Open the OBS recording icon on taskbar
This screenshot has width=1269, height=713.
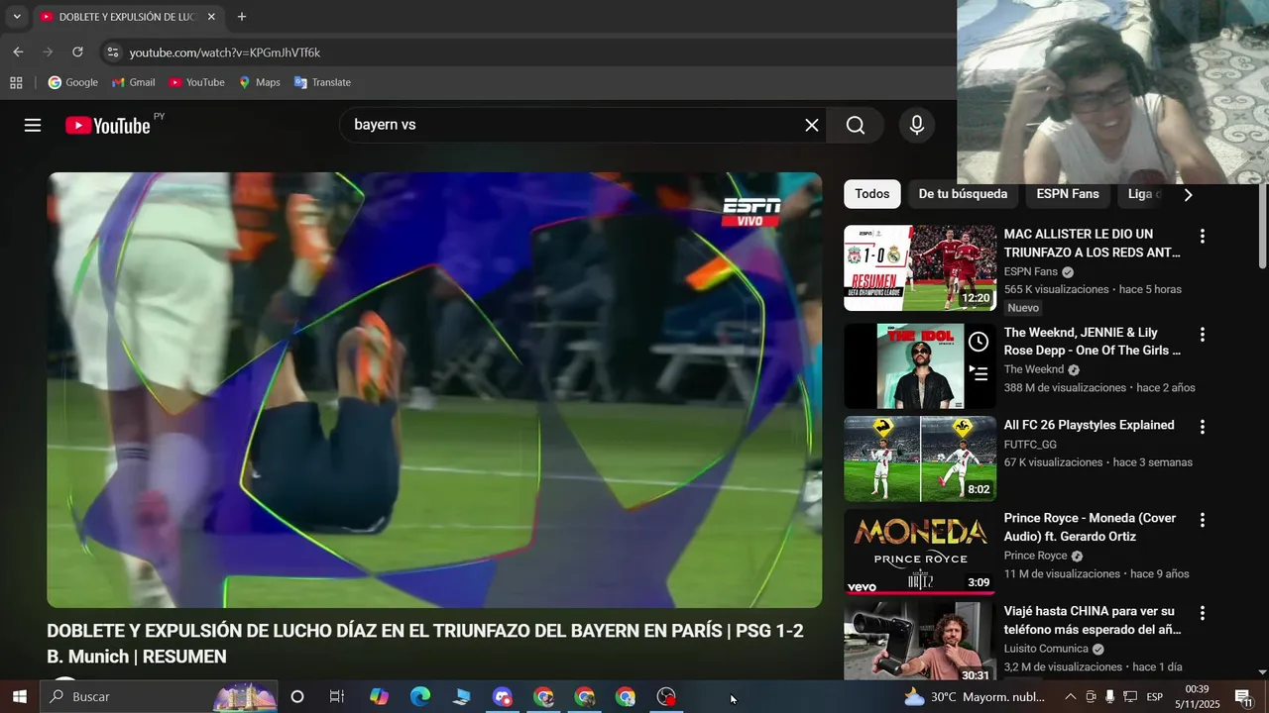tap(667, 697)
